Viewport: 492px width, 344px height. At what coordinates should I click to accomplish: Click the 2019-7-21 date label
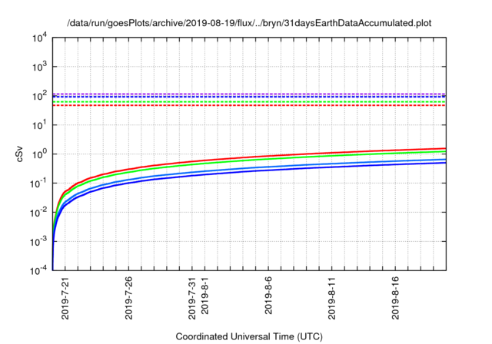pos(65,298)
